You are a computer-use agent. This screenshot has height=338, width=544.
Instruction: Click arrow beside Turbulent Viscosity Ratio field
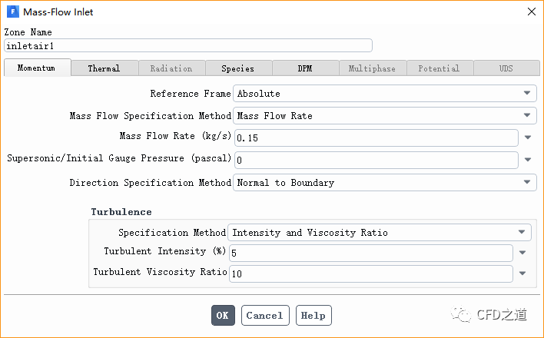(x=522, y=273)
